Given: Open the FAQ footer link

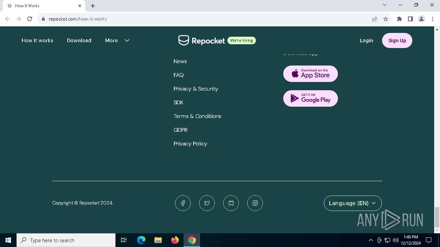Looking at the screenshot, I should click(179, 75).
